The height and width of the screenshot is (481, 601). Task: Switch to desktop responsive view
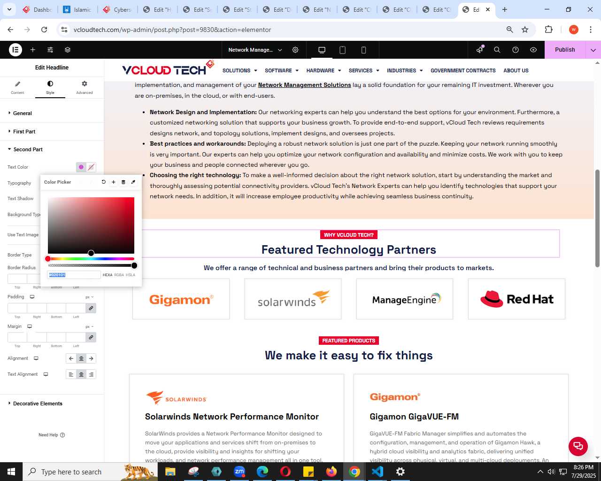click(322, 50)
